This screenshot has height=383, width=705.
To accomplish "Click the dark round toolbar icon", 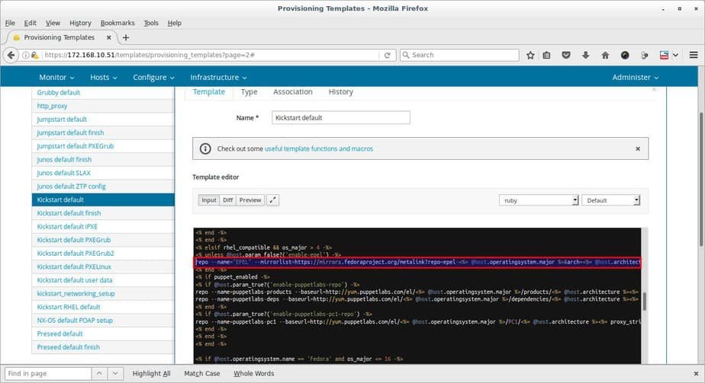I will coord(625,55).
